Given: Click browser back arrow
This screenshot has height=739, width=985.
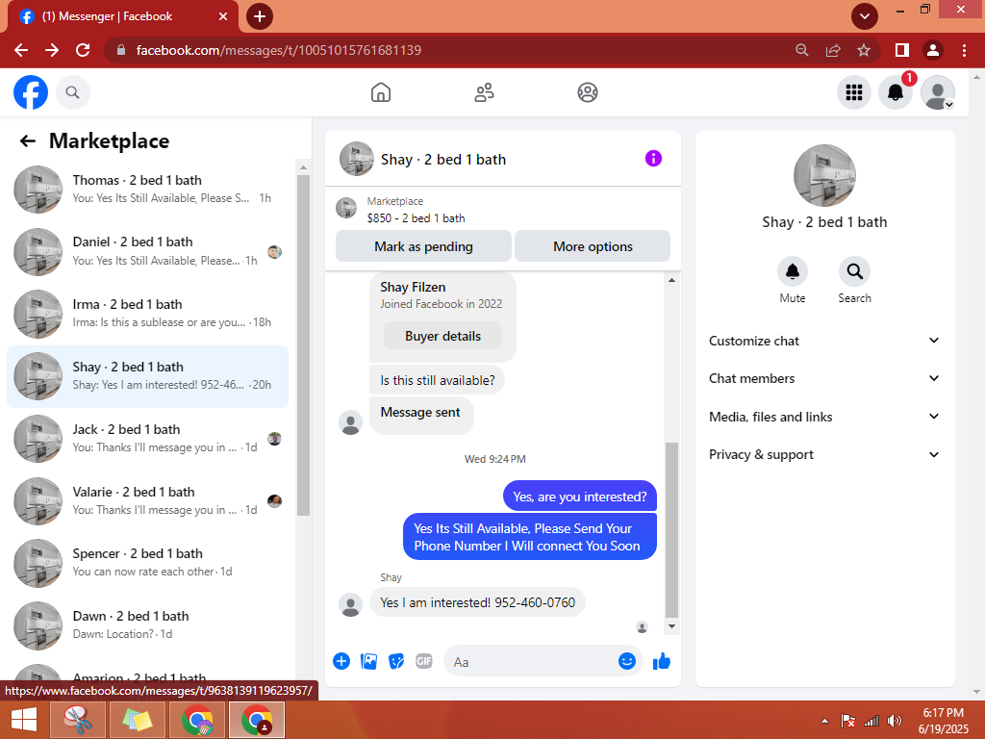Looking at the screenshot, I should pyautogui.click(x=21, y=50).
